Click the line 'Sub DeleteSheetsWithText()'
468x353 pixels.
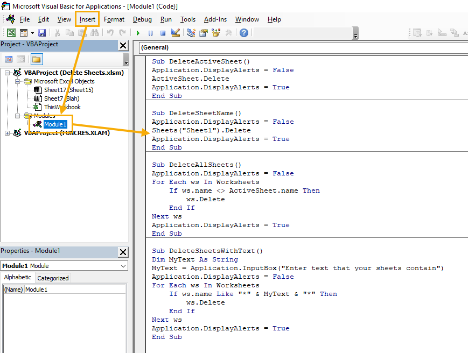pyautogui.click(x=207, y=251)
